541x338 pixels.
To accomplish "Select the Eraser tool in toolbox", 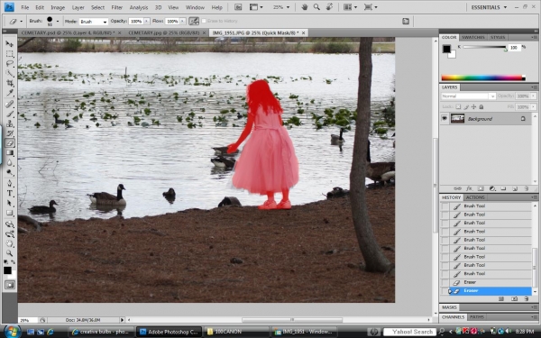I will click(x=9, y=142).
